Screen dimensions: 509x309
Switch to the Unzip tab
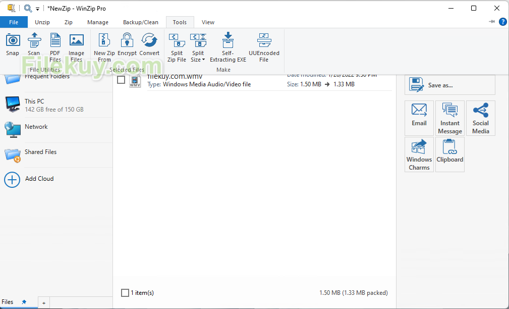[42, 22]
